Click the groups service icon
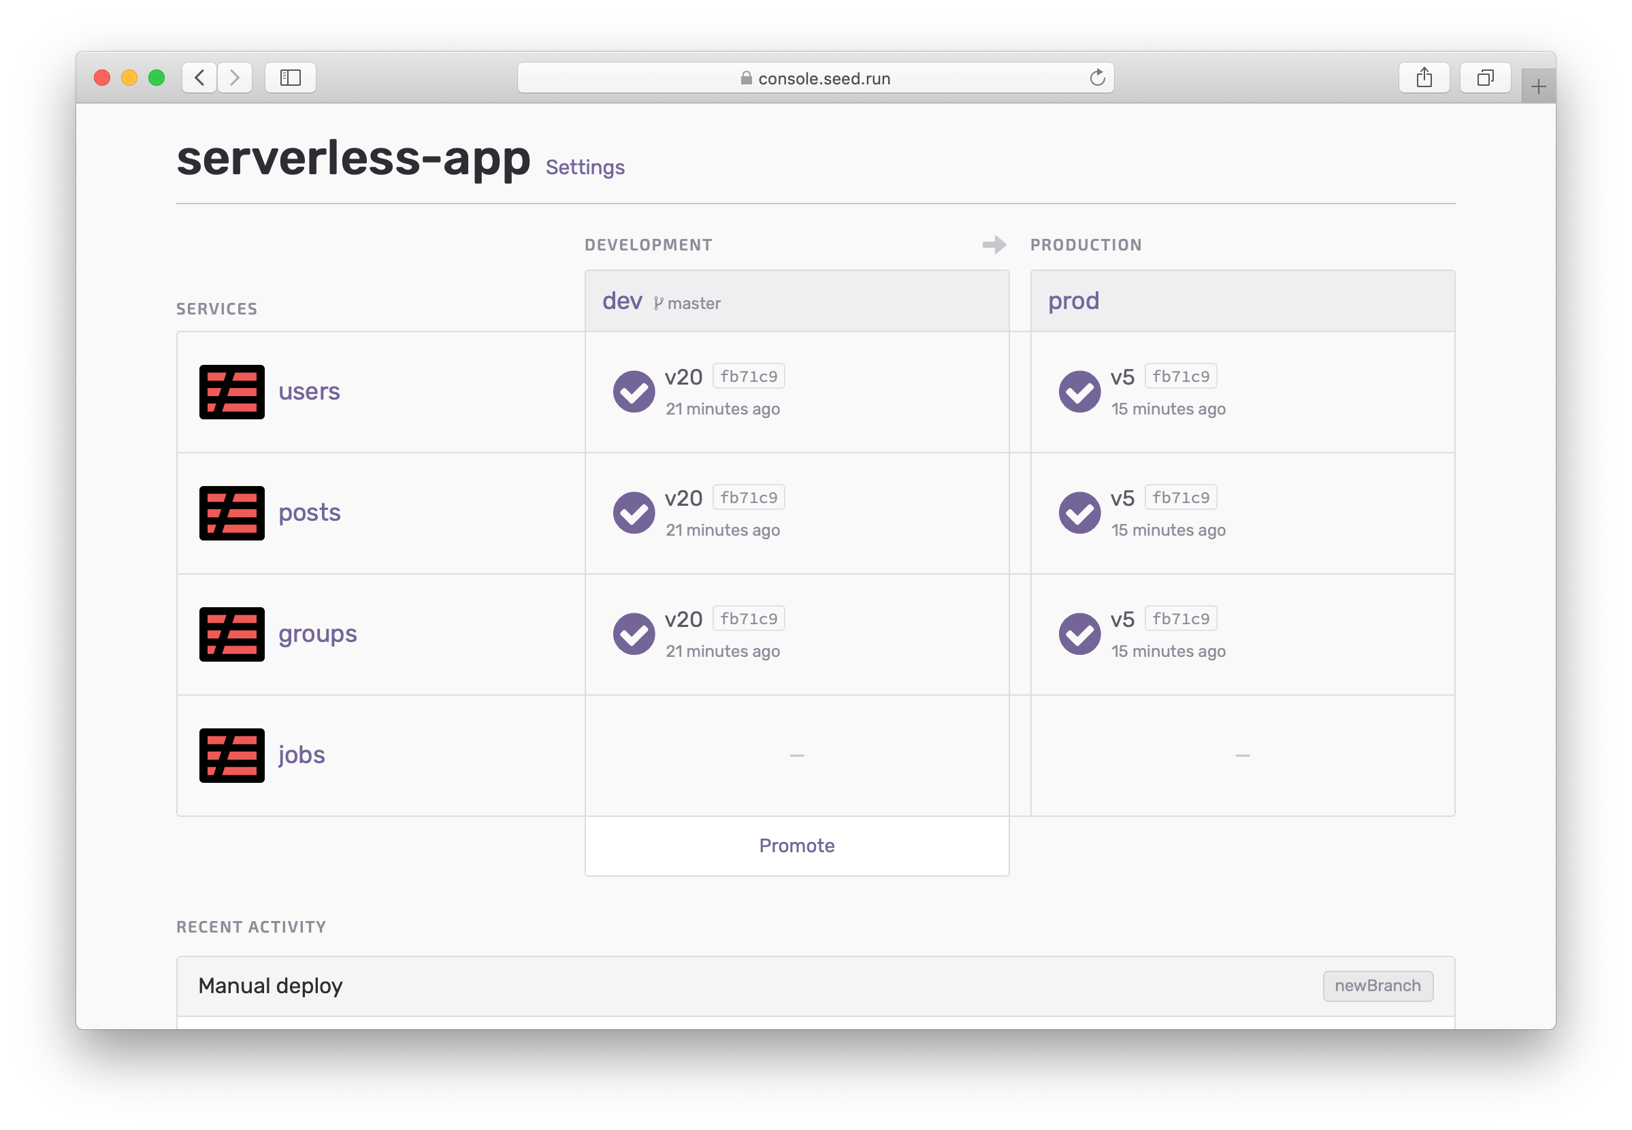 pos(231,634)
